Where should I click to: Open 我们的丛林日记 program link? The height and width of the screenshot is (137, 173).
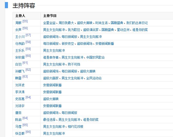137,23
